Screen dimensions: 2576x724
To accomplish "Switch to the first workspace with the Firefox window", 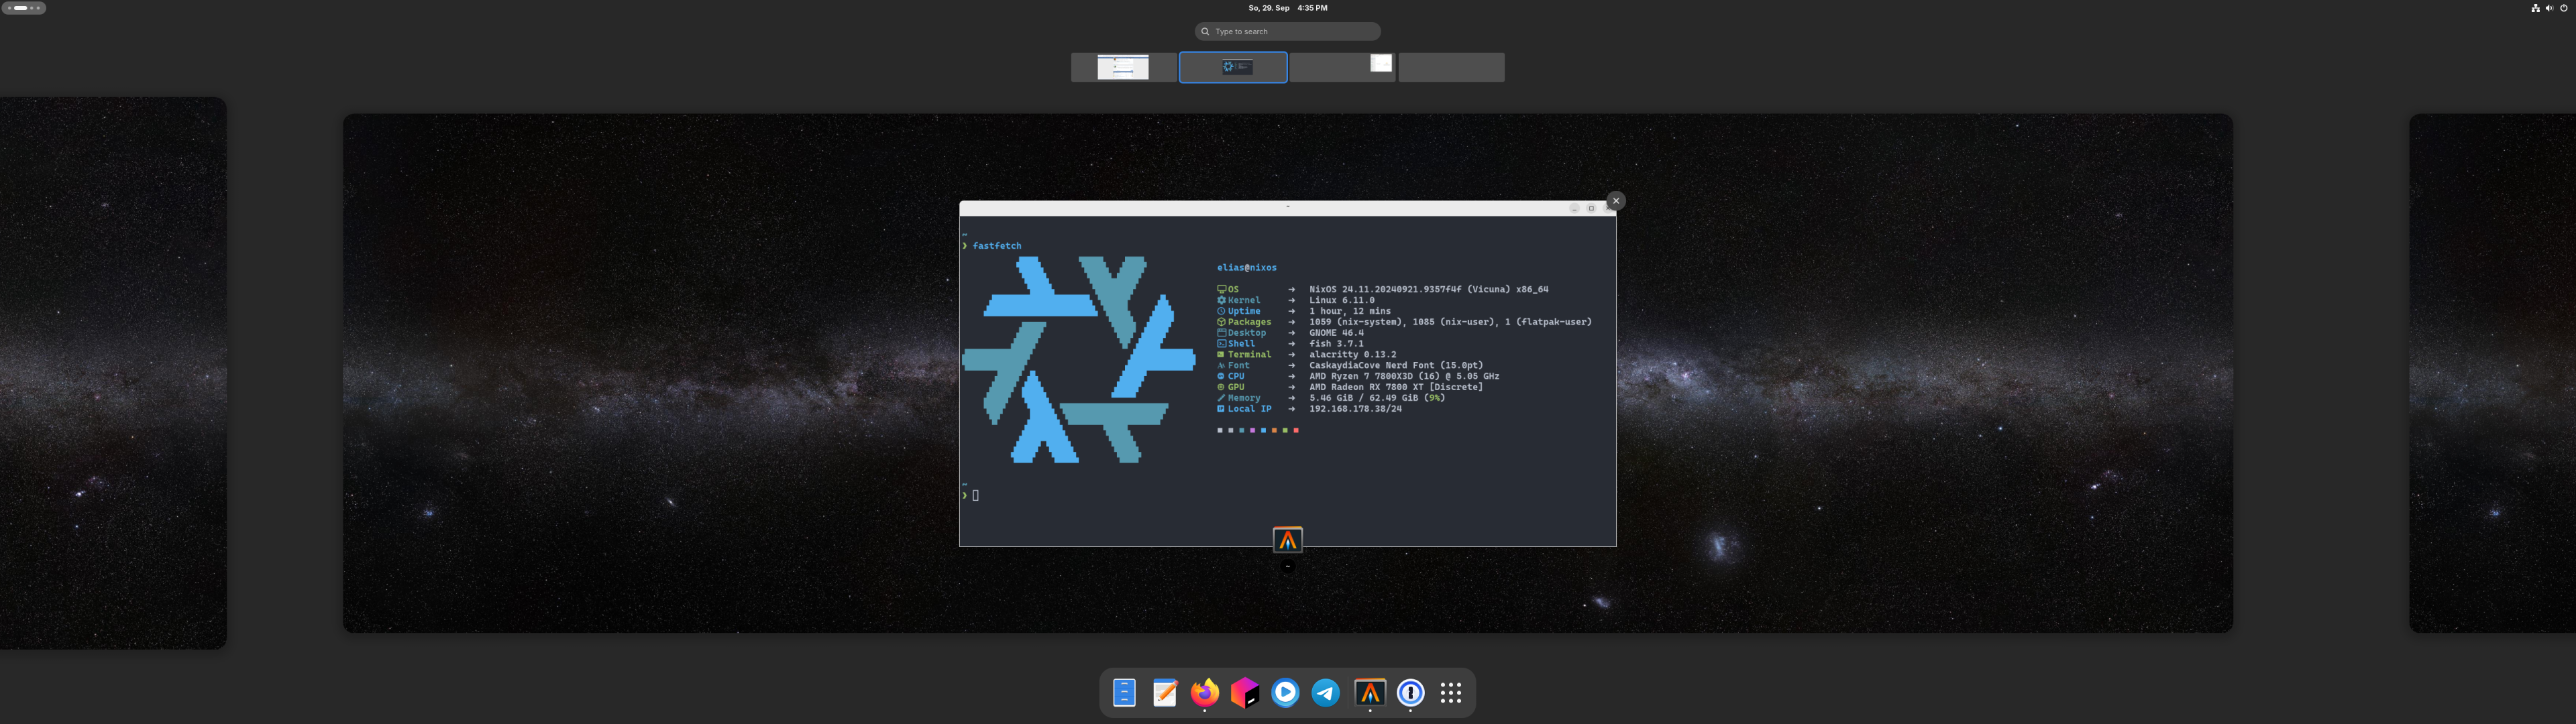I will coord(1123,67).
